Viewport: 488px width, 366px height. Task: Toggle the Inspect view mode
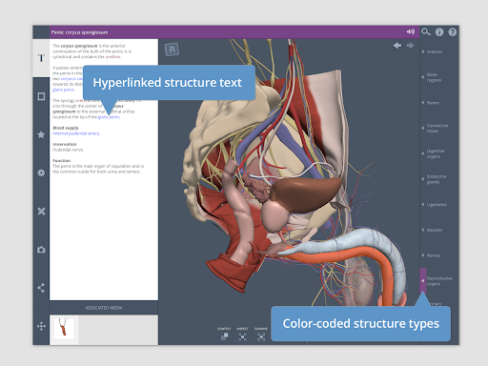click(242, 334)
